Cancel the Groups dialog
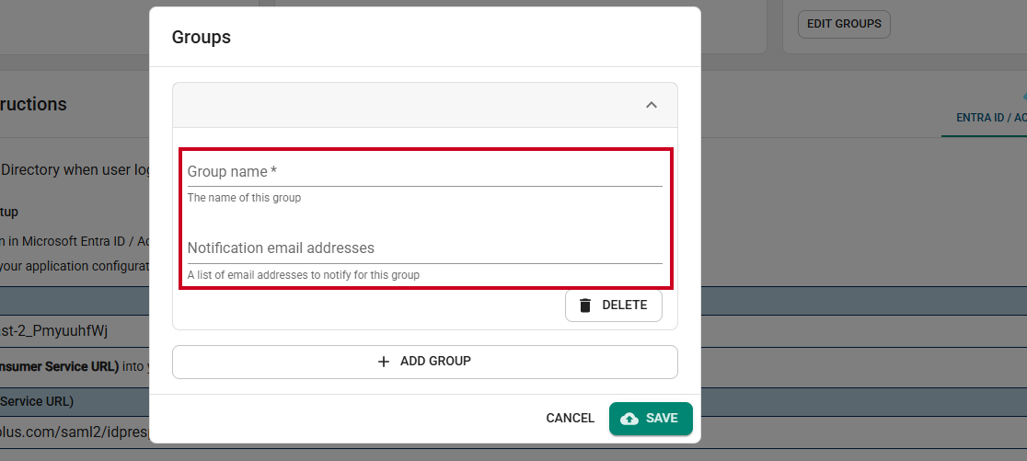 point(571,419)
